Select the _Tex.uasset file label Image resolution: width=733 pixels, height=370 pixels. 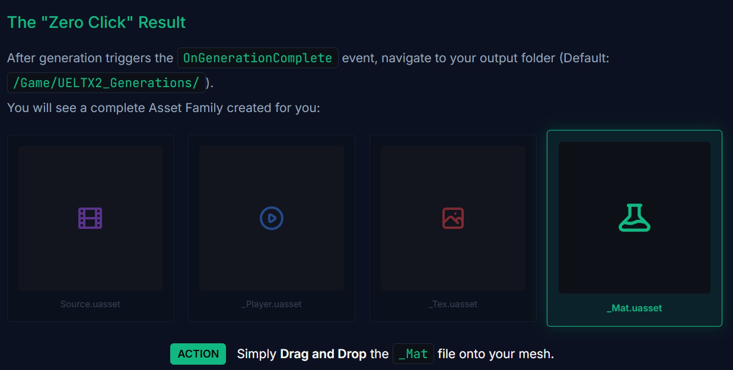(453, 304)
